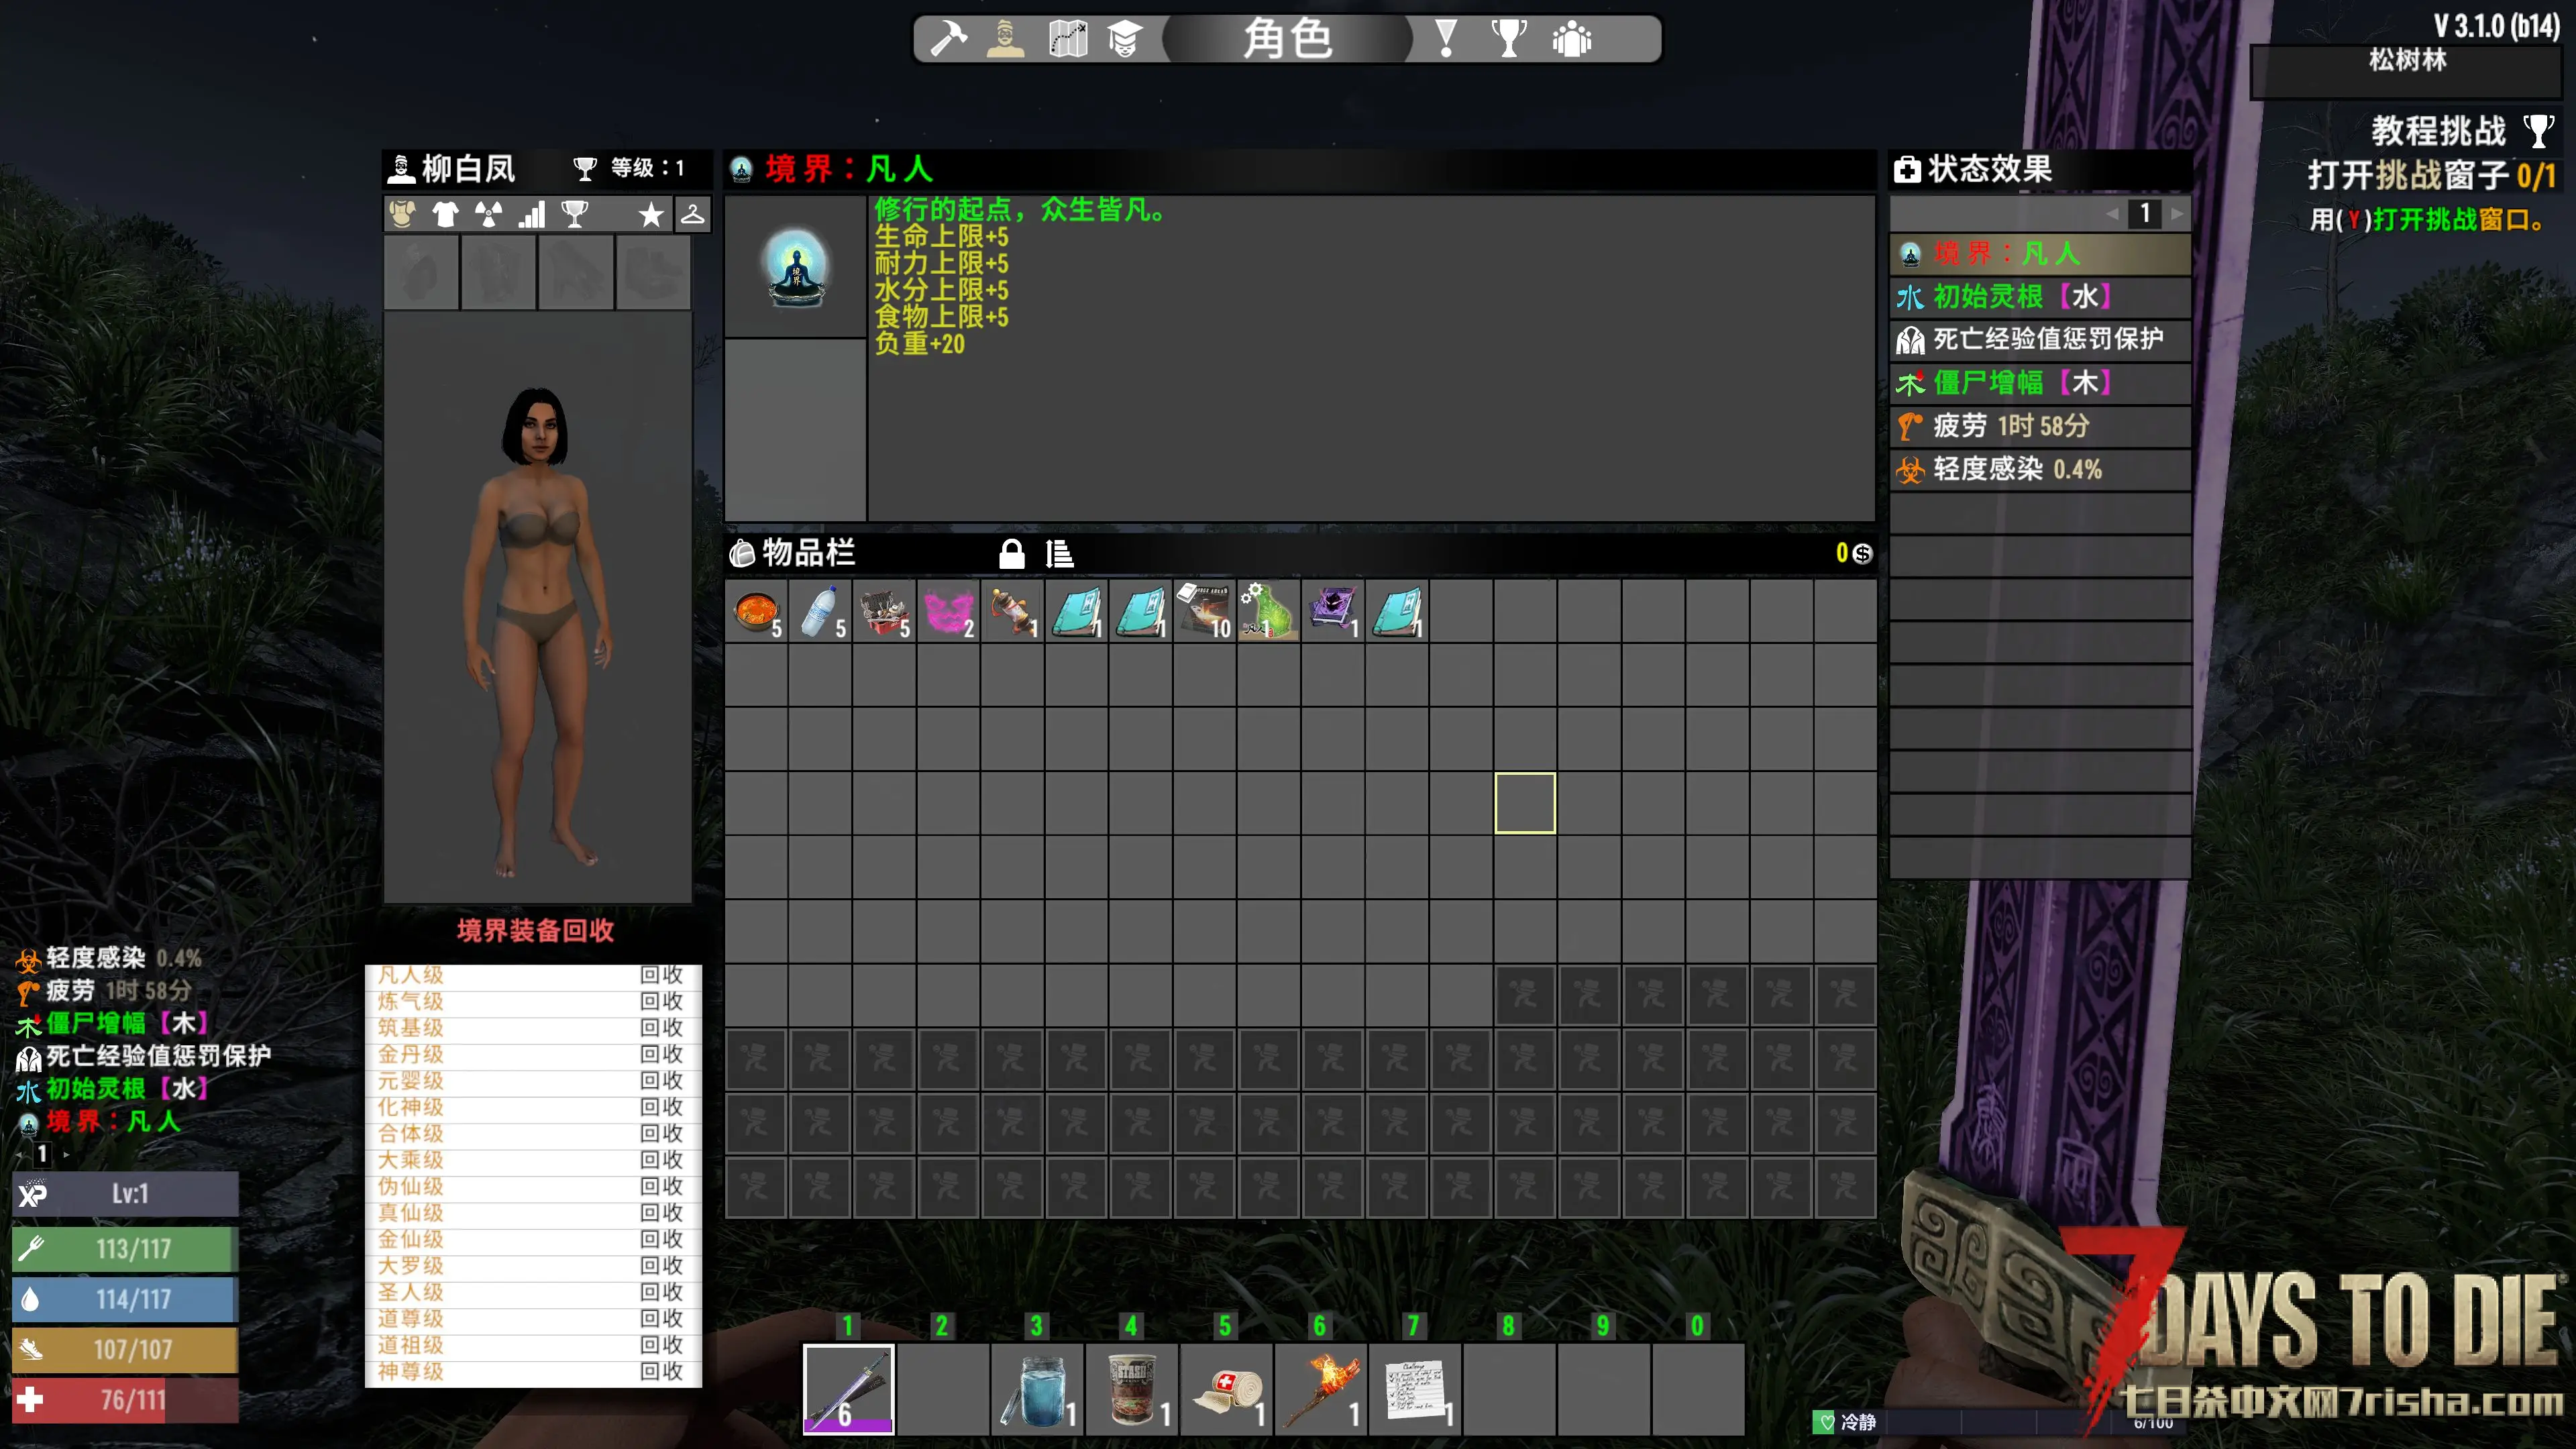Toggle the inventory lock icon

1012,553
